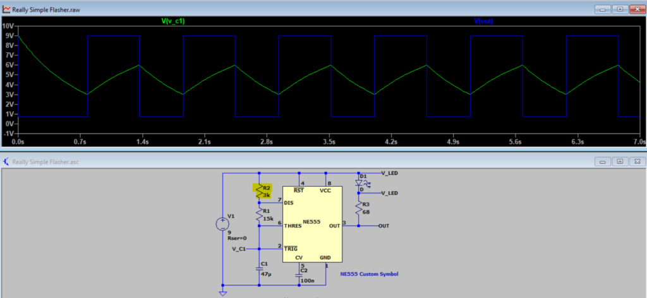
Task: Open the schematic window's title bar icon
Action: (6, 162)
